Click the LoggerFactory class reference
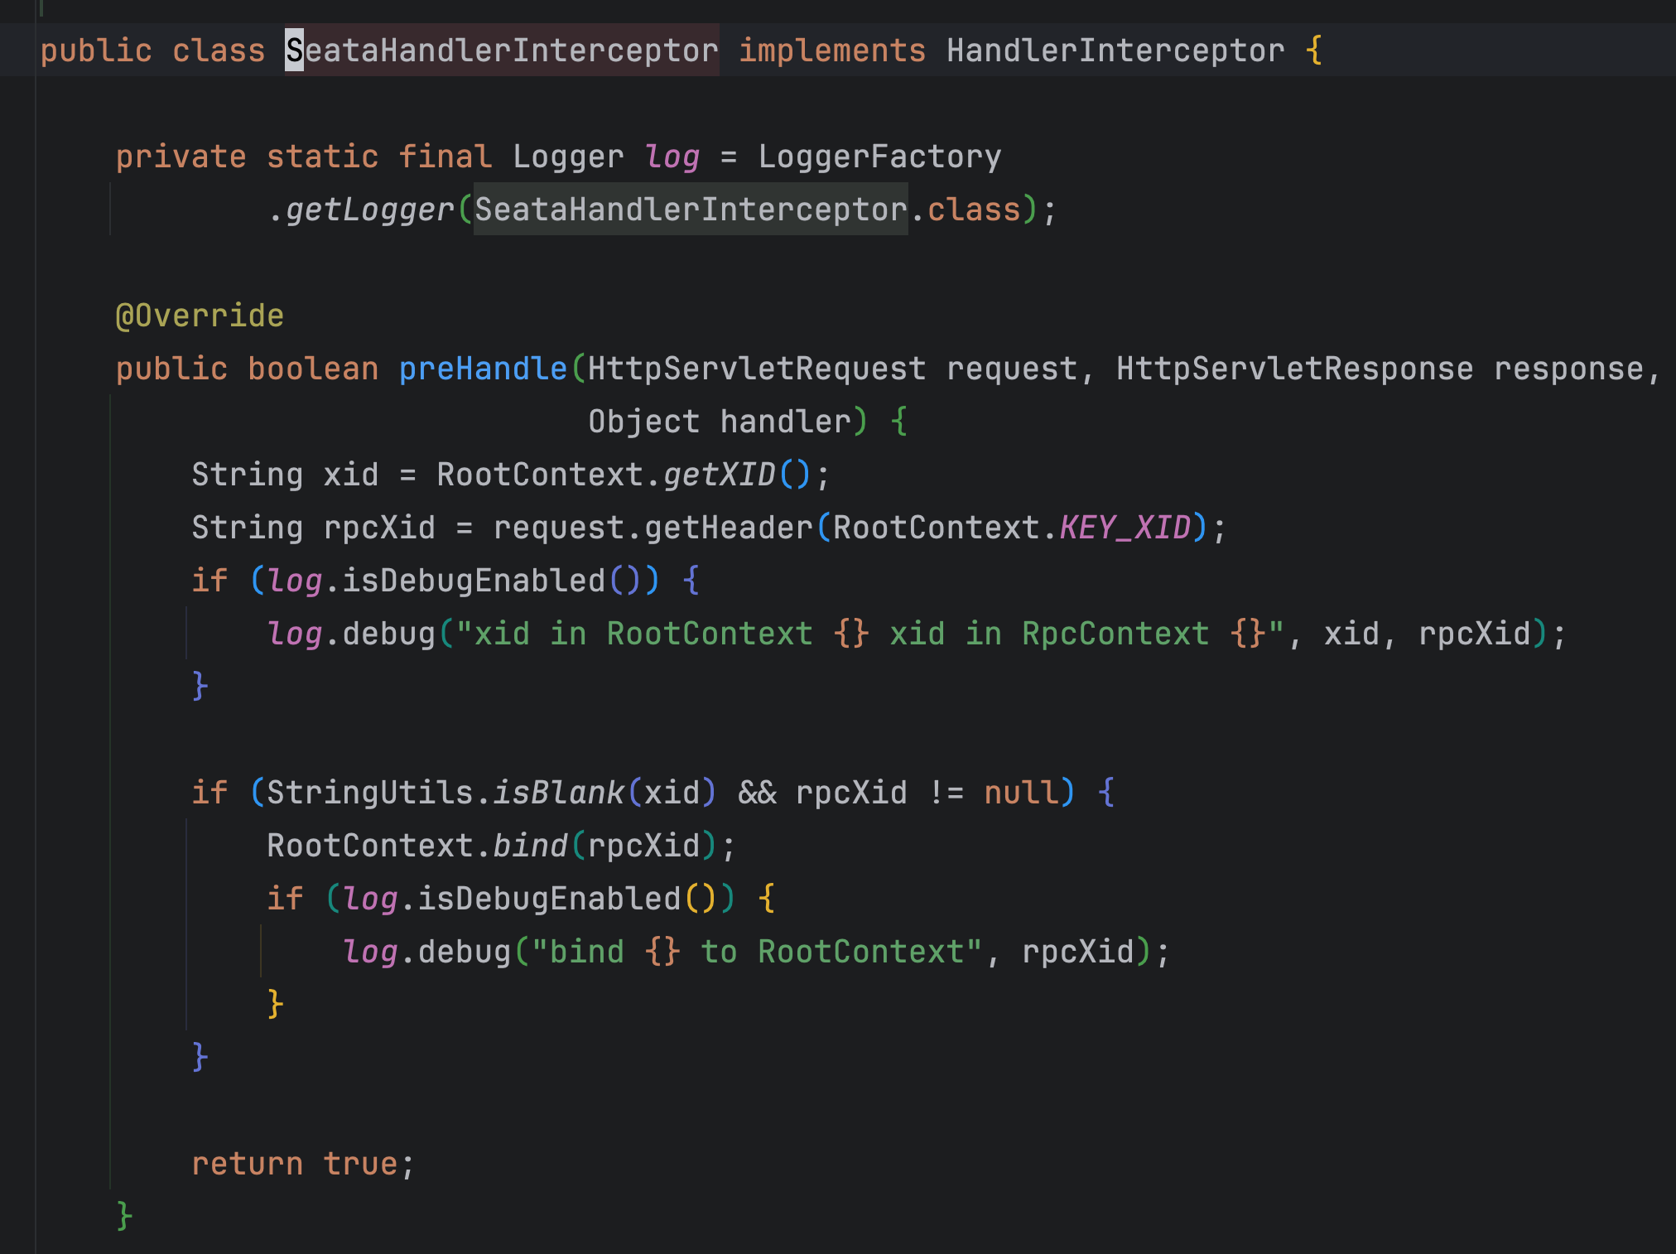The width and height of the screenshot is (1676, 1254). coord(879,157)
